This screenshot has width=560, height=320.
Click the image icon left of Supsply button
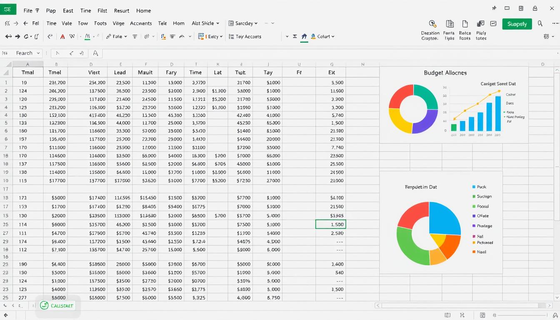(494, 24)
